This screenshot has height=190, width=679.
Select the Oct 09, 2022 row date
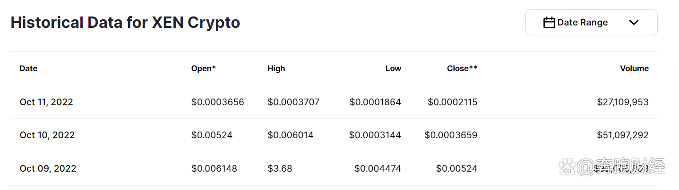point(48,168)
